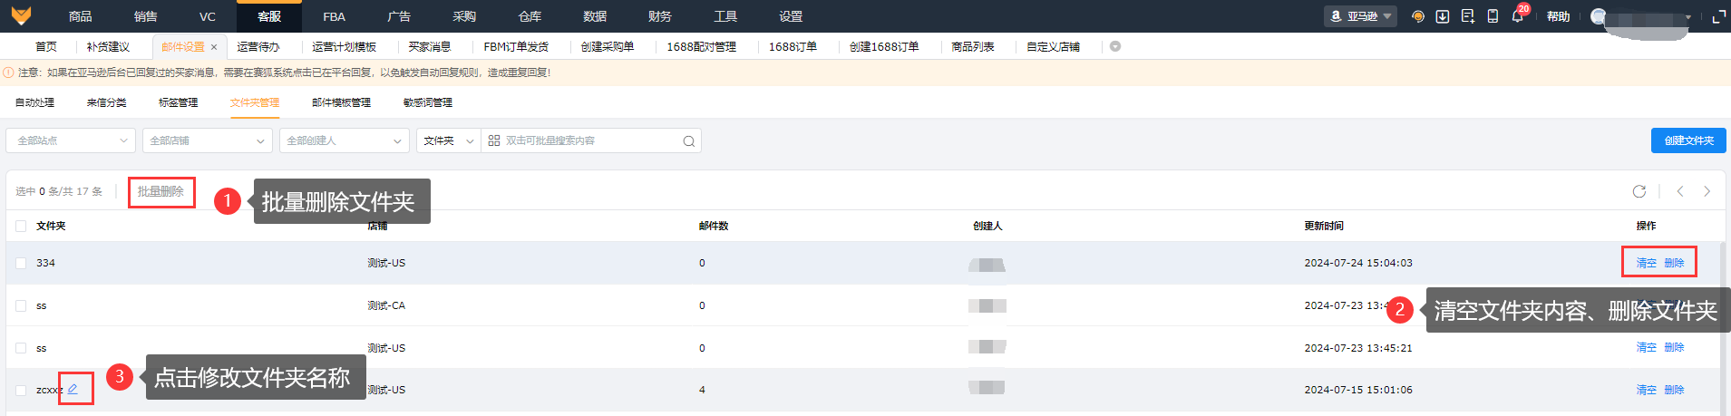Viewport: 1731px width, 416px height.
Task: Click the customer service headset icon
Action: tap(1418, 16)
